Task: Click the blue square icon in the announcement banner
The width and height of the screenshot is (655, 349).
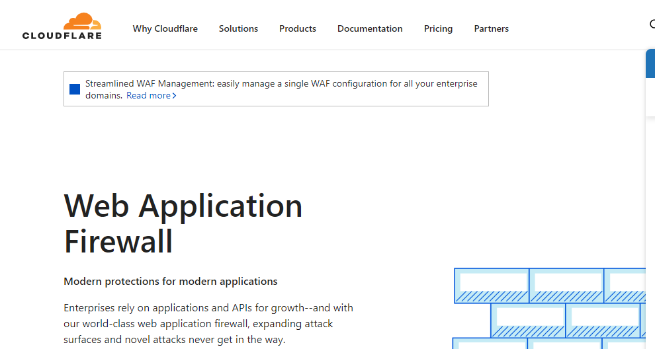Action: (x=75, y=89)
